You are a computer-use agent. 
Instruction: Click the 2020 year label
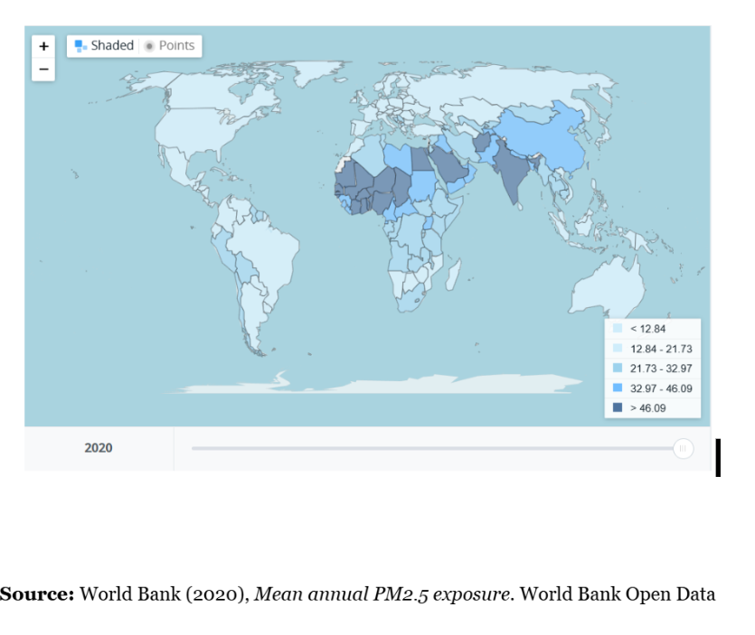pyautogui.click(x=99, y=448)
